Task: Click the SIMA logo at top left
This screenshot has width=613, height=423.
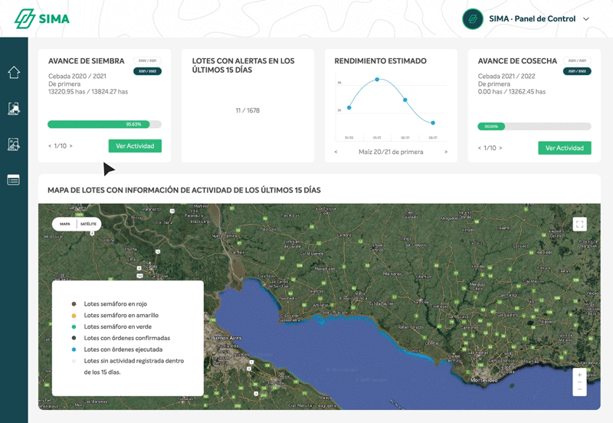Action: click(42, 18)
